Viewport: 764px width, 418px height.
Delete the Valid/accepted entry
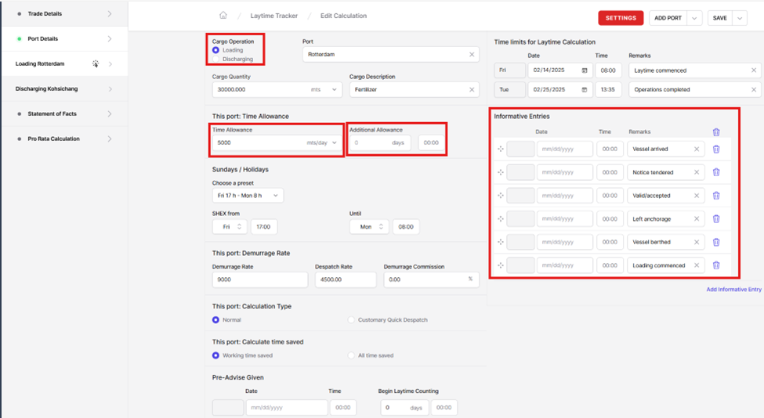[716, 196]
